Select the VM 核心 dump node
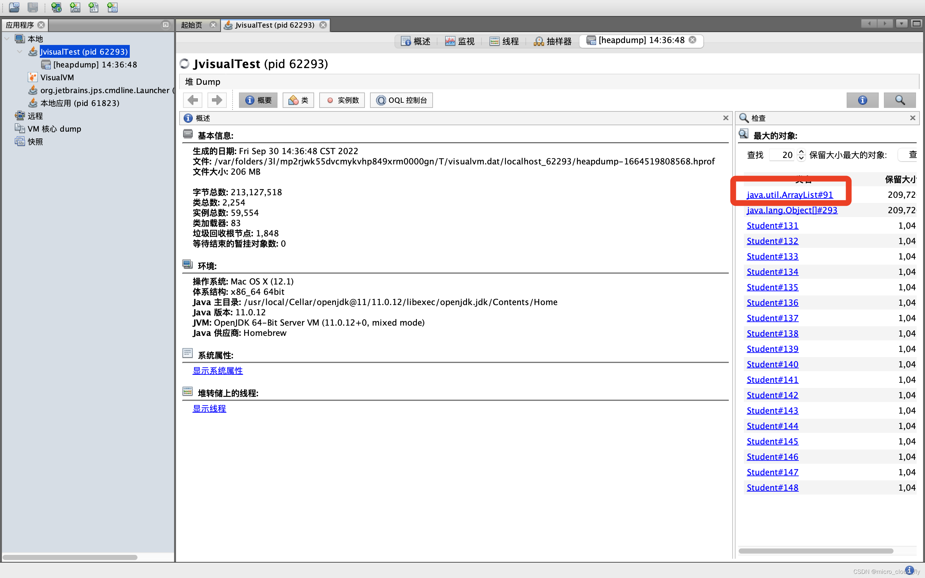This screenshot has width=925, height=578. [54, 129]
